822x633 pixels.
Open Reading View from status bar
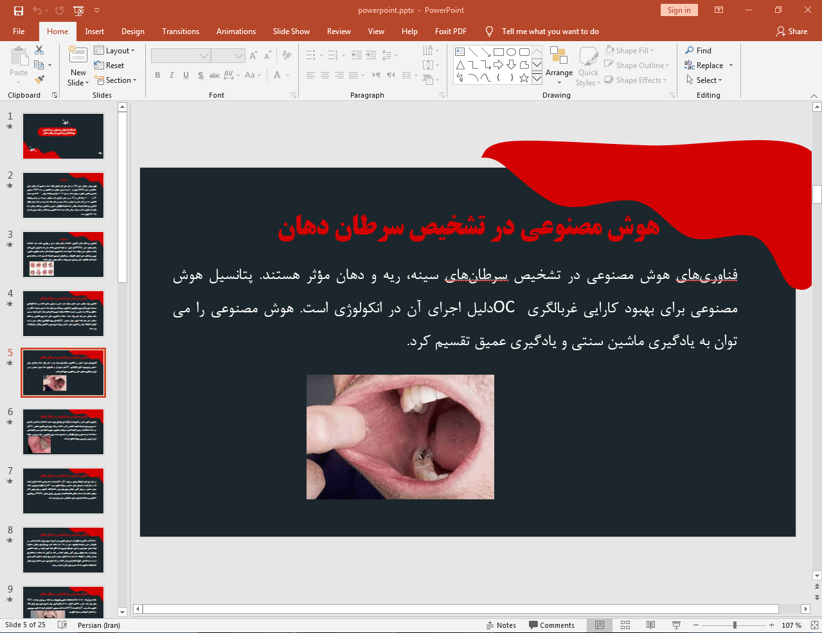[650, 625]
